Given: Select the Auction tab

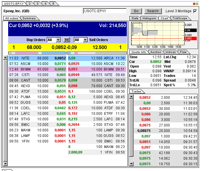Looking at the screenshot, I should (x=156, y=52).
